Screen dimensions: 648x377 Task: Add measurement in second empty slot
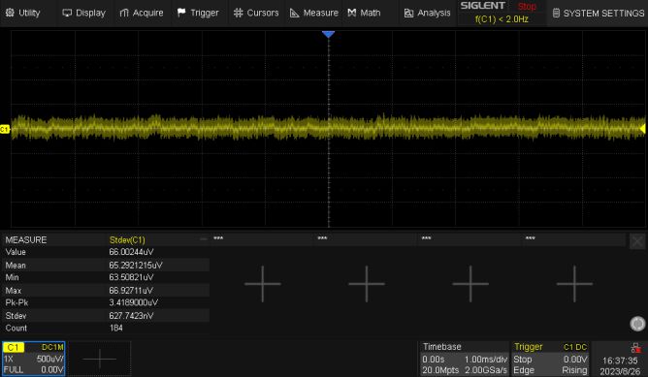click(x=367, y=284)
